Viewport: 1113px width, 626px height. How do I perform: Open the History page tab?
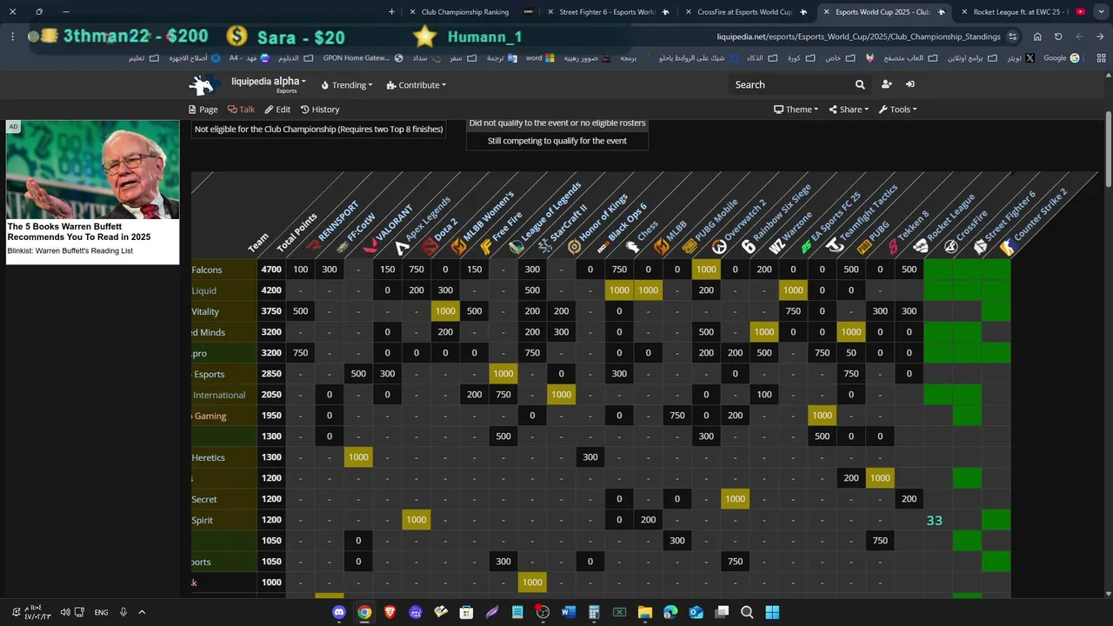(x=320, y=110)
